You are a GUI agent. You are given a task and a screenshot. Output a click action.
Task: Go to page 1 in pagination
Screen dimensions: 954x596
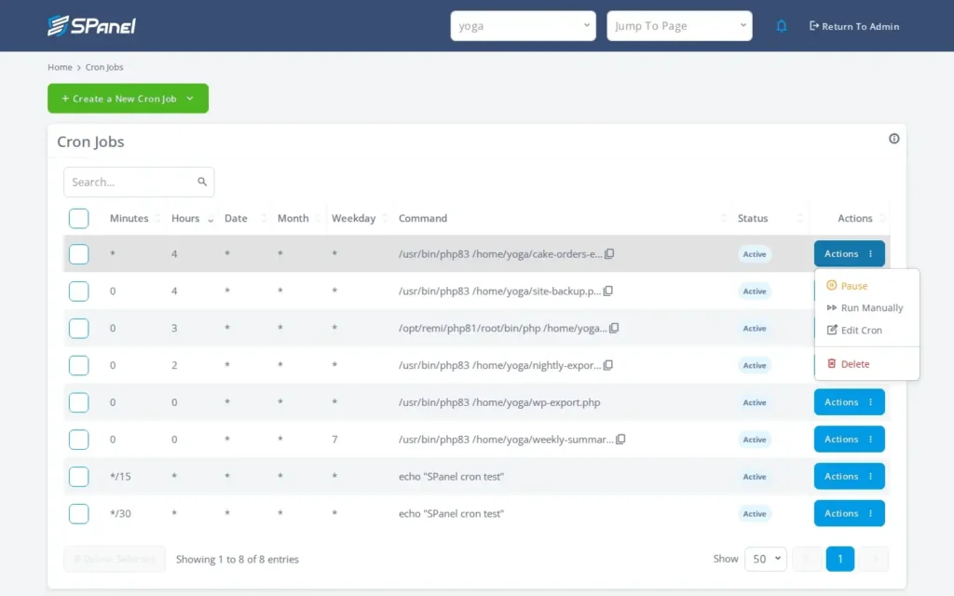point(840,559)
